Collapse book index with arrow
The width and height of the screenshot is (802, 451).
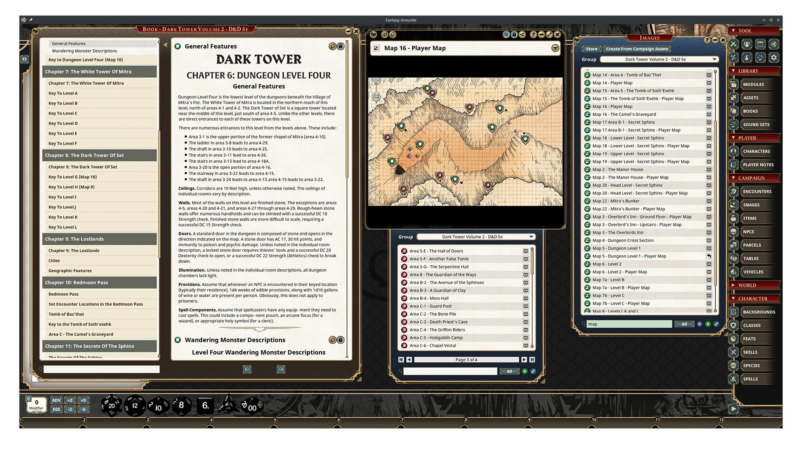165,45
